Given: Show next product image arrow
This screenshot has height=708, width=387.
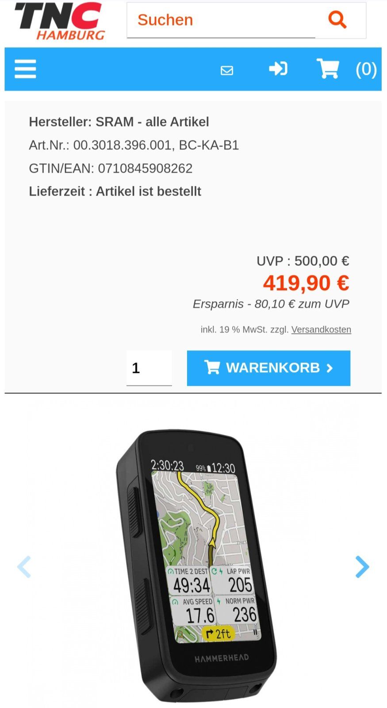Looking at the screenshot, I should tap(362, 567).
